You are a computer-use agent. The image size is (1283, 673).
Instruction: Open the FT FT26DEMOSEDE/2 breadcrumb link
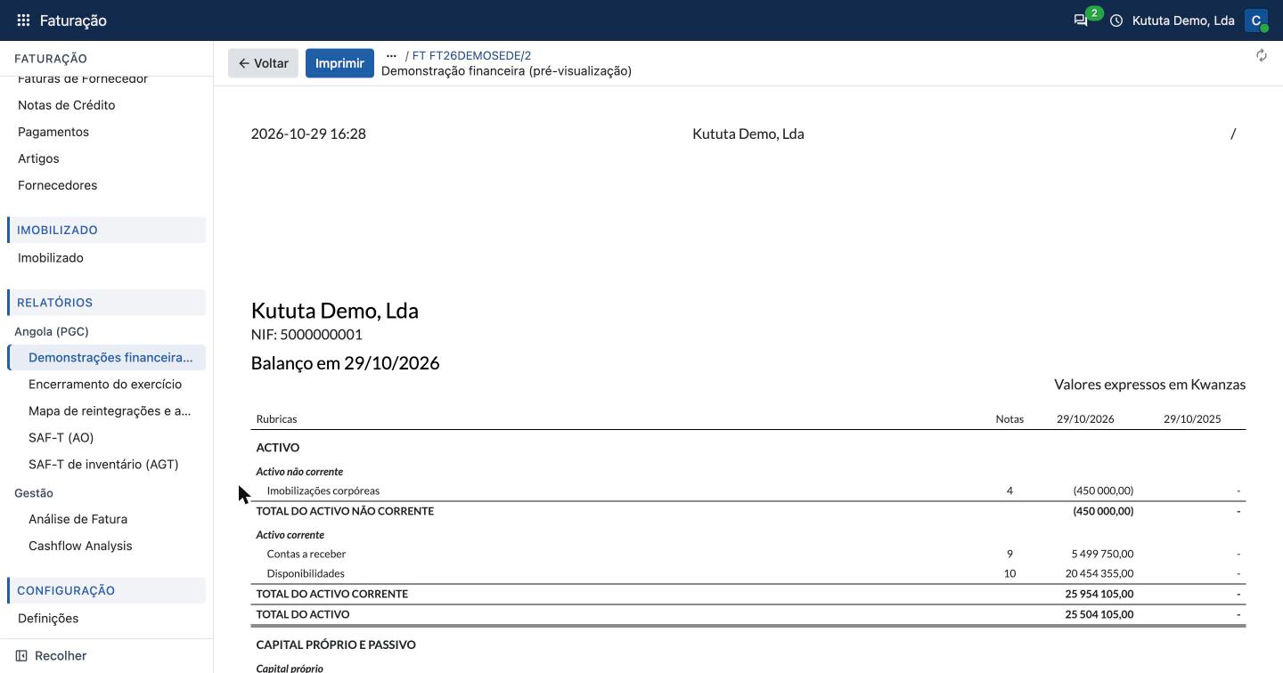pyautogui.click(x=471, y=55)
